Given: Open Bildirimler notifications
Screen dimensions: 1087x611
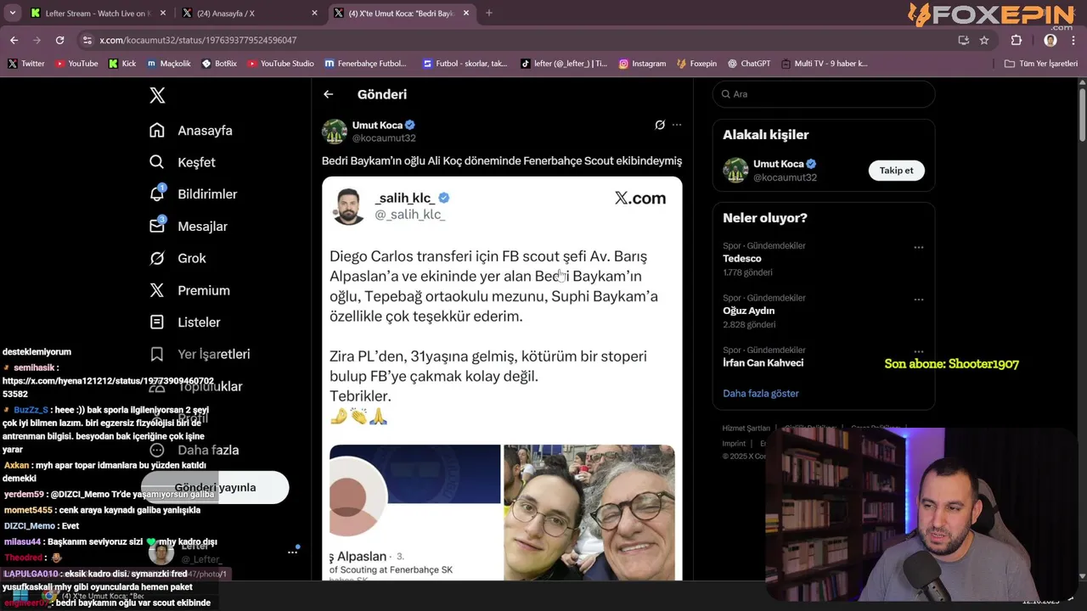Looking at the screenshot, I should pyautogui.click(x=193, y=194).
